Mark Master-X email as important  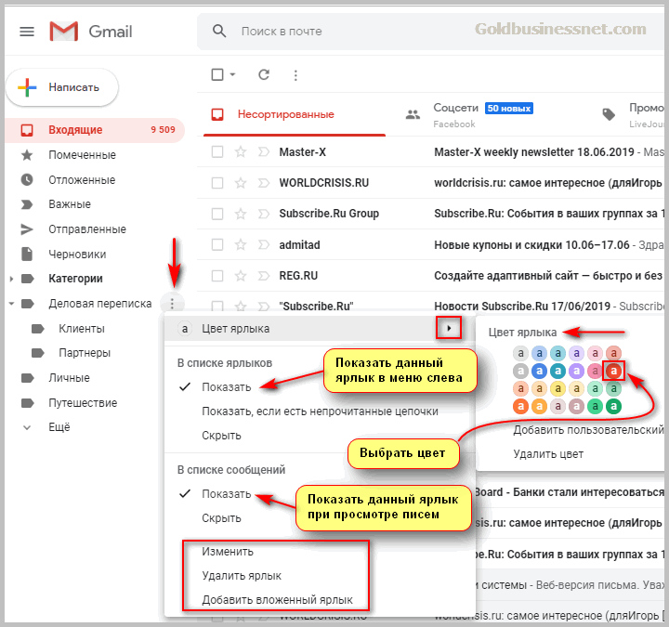(264, 151)
